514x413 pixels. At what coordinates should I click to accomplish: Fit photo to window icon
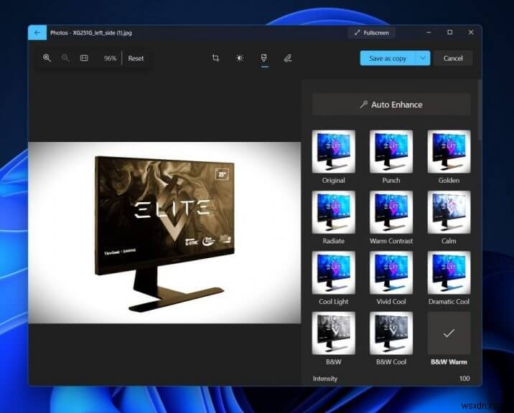(84, 58)
